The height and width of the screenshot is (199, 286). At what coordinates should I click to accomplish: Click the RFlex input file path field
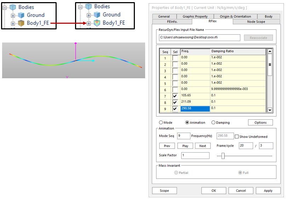click(200, 38)
